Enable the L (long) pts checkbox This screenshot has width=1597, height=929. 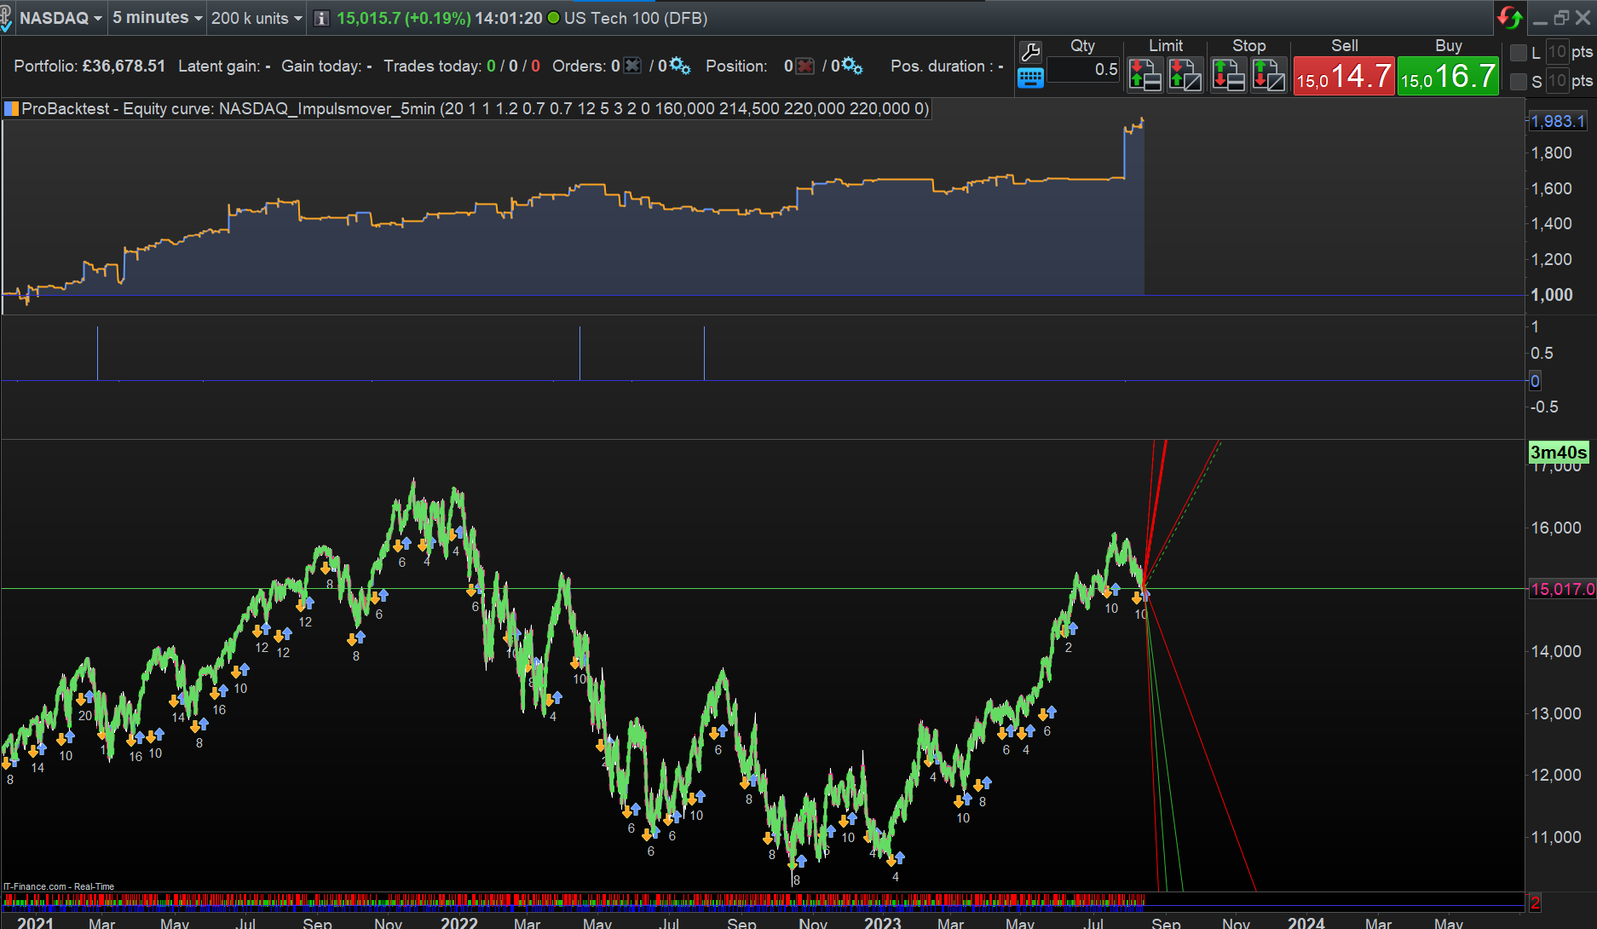(1519, 53)
